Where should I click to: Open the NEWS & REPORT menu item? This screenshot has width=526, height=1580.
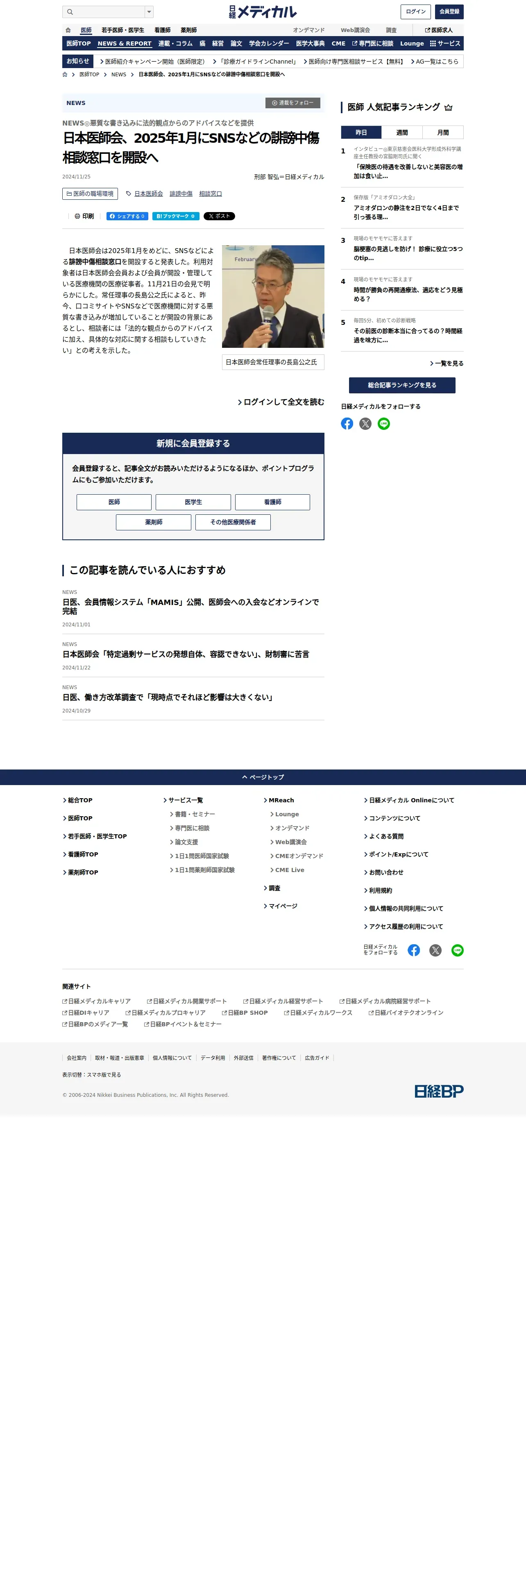point(124,43)
